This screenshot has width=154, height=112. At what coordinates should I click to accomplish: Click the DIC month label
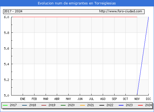[x=148, y=99]
